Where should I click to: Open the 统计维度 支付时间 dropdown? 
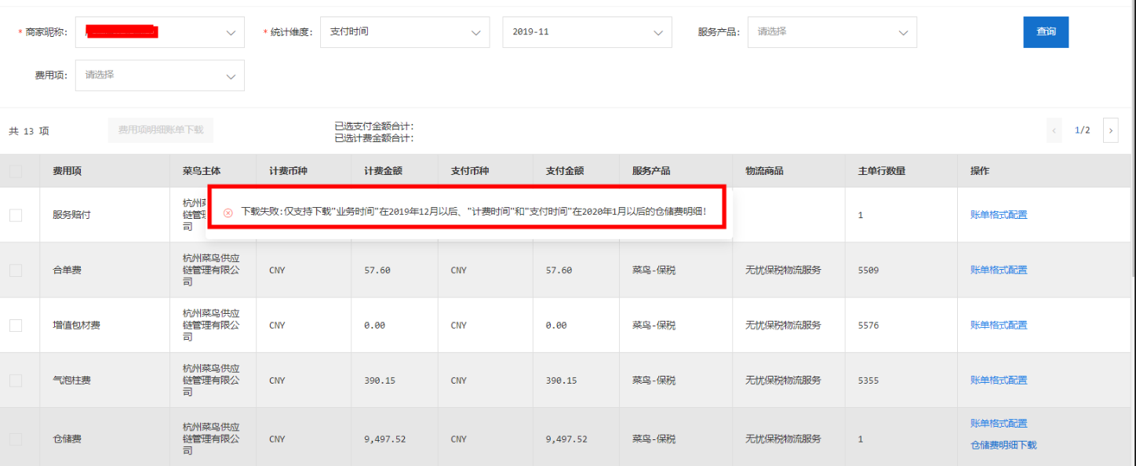[x=405, y=32]
